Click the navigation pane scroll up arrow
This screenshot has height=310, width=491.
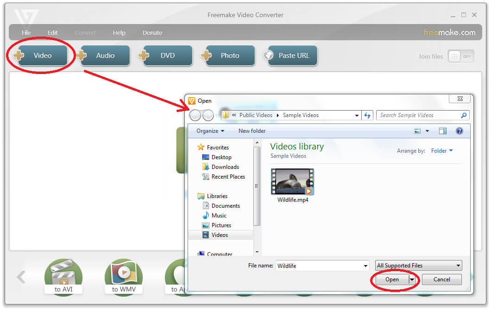point(257,143)
